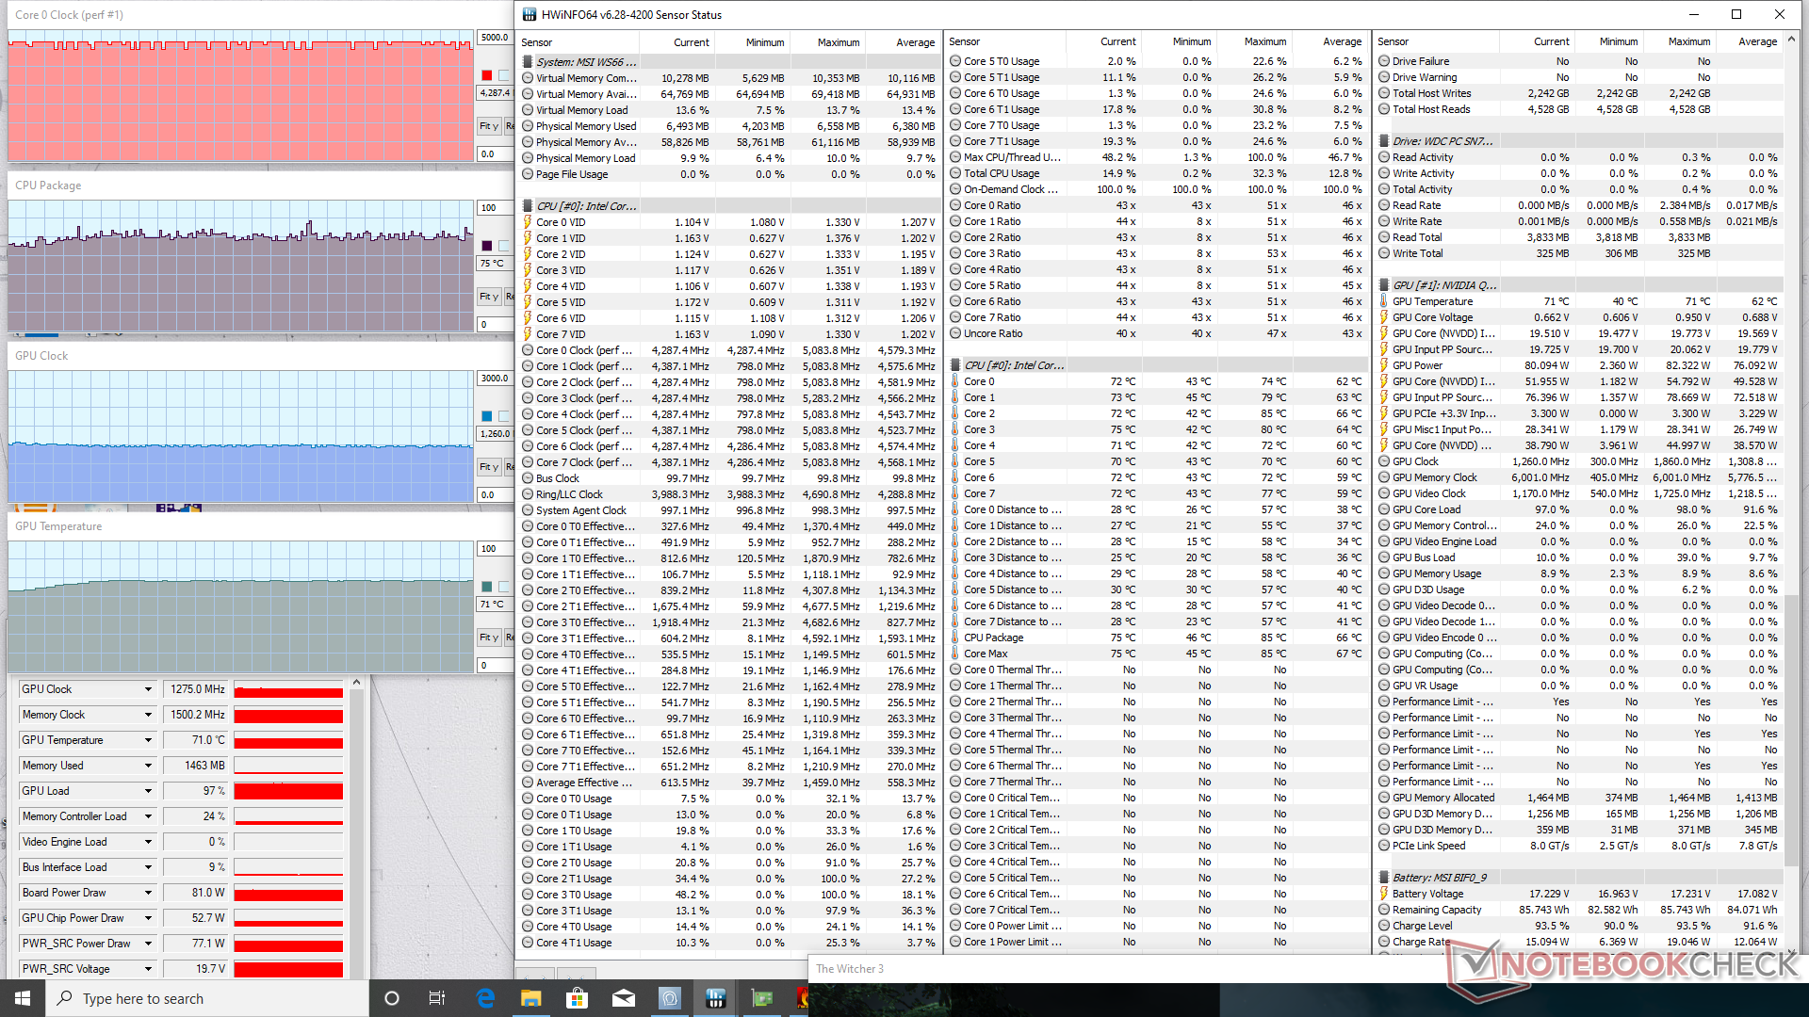This screenshot has height=1017, width=1809.
Task: Launch Microsoft Store from taskbar
Action: (x=577, y=998)
